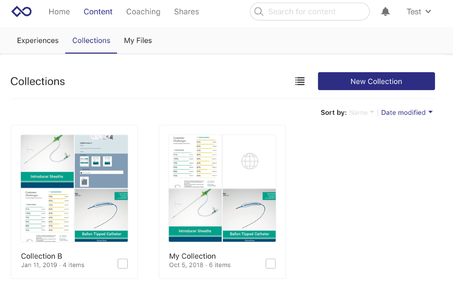The height and width of the screenshot is (285, 453).
Task: Click the search magnifier icon
Action: 259,11
